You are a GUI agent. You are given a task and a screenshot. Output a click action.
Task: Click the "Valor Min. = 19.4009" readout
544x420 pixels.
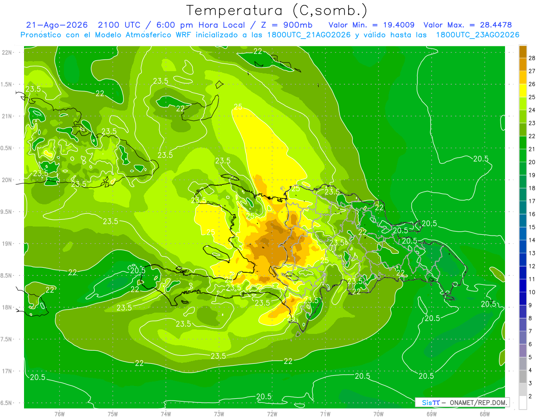tap(372, 25)
